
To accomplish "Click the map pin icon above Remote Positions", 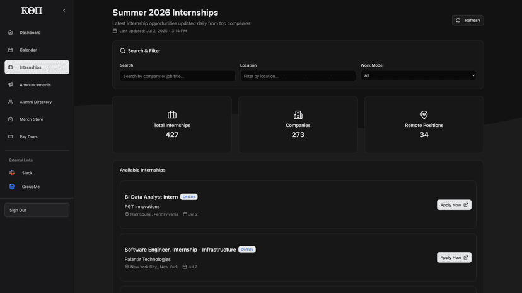I will pyautogui.click(x=424, y=114).
